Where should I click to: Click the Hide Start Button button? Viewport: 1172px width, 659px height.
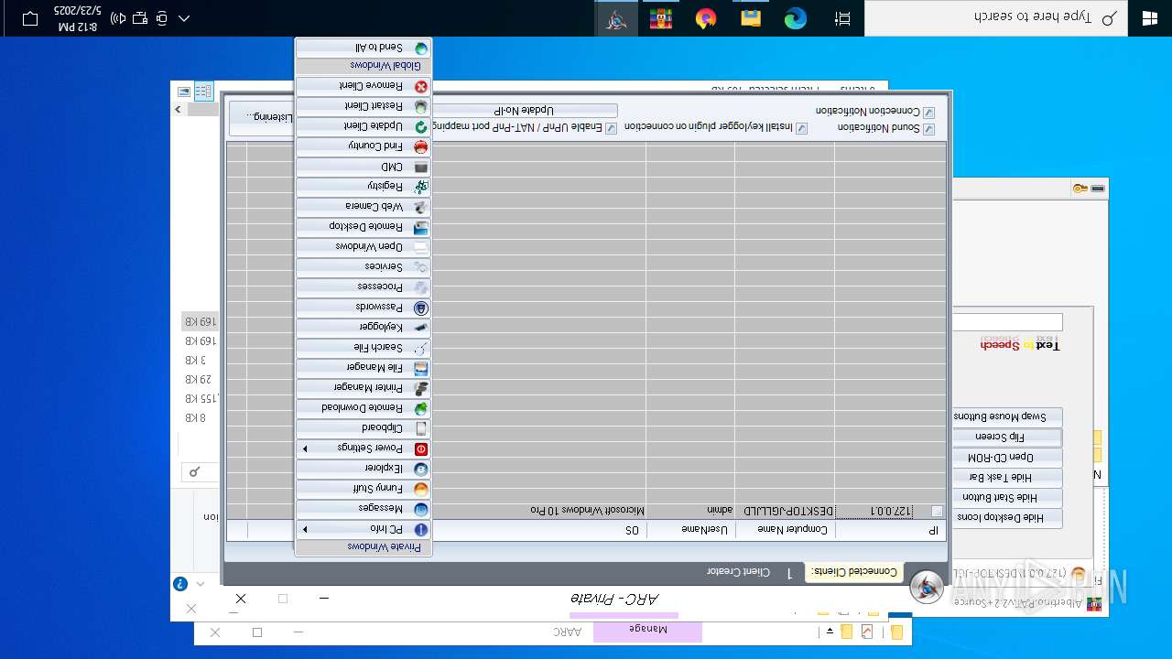[1006, 497]
